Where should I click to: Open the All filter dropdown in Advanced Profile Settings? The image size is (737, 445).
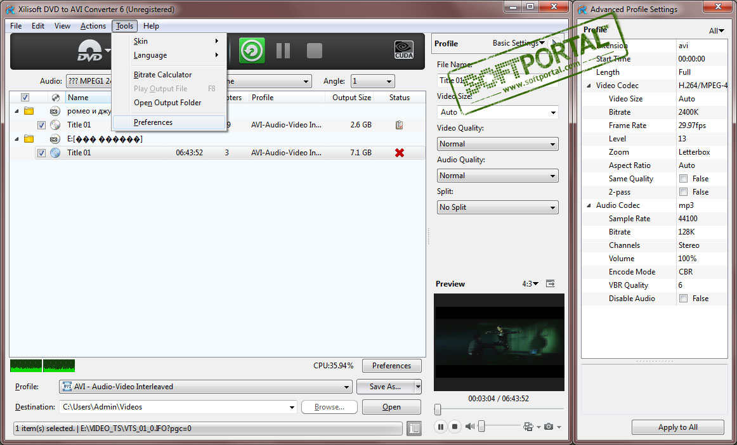(x=716, y=31)
